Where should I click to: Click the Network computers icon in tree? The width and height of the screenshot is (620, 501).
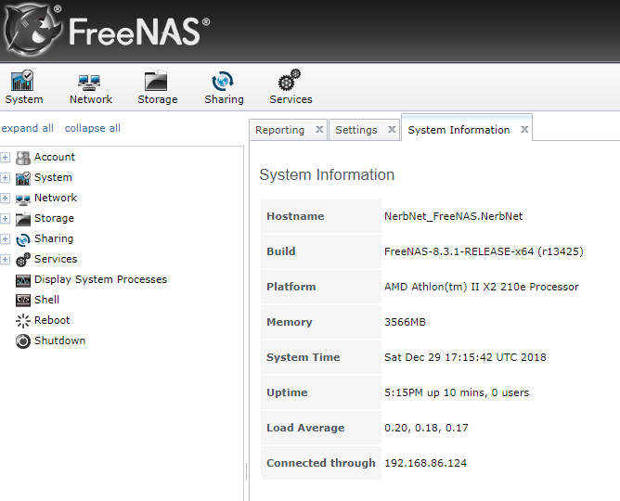tap(23, 199)
